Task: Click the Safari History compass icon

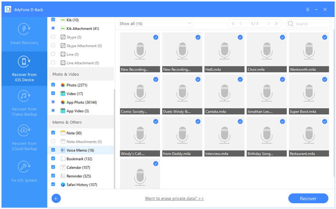Action: [x=63, y=184]
